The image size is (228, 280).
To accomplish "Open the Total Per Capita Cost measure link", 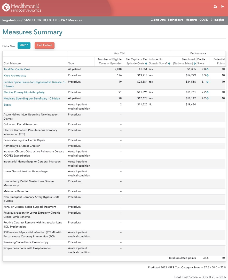I will [17, 69].
